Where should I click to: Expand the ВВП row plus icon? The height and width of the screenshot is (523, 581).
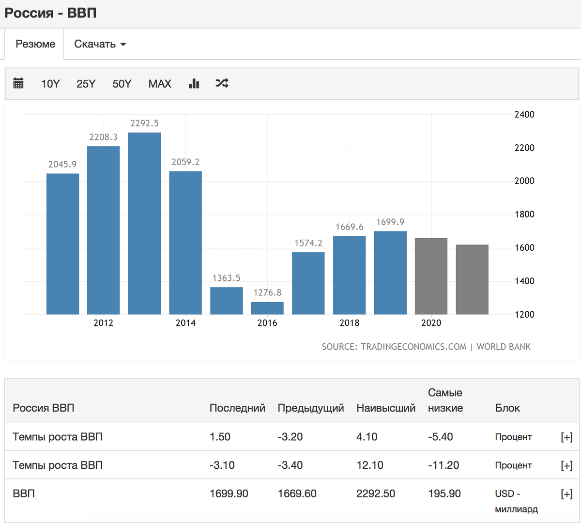pos(566,494)
